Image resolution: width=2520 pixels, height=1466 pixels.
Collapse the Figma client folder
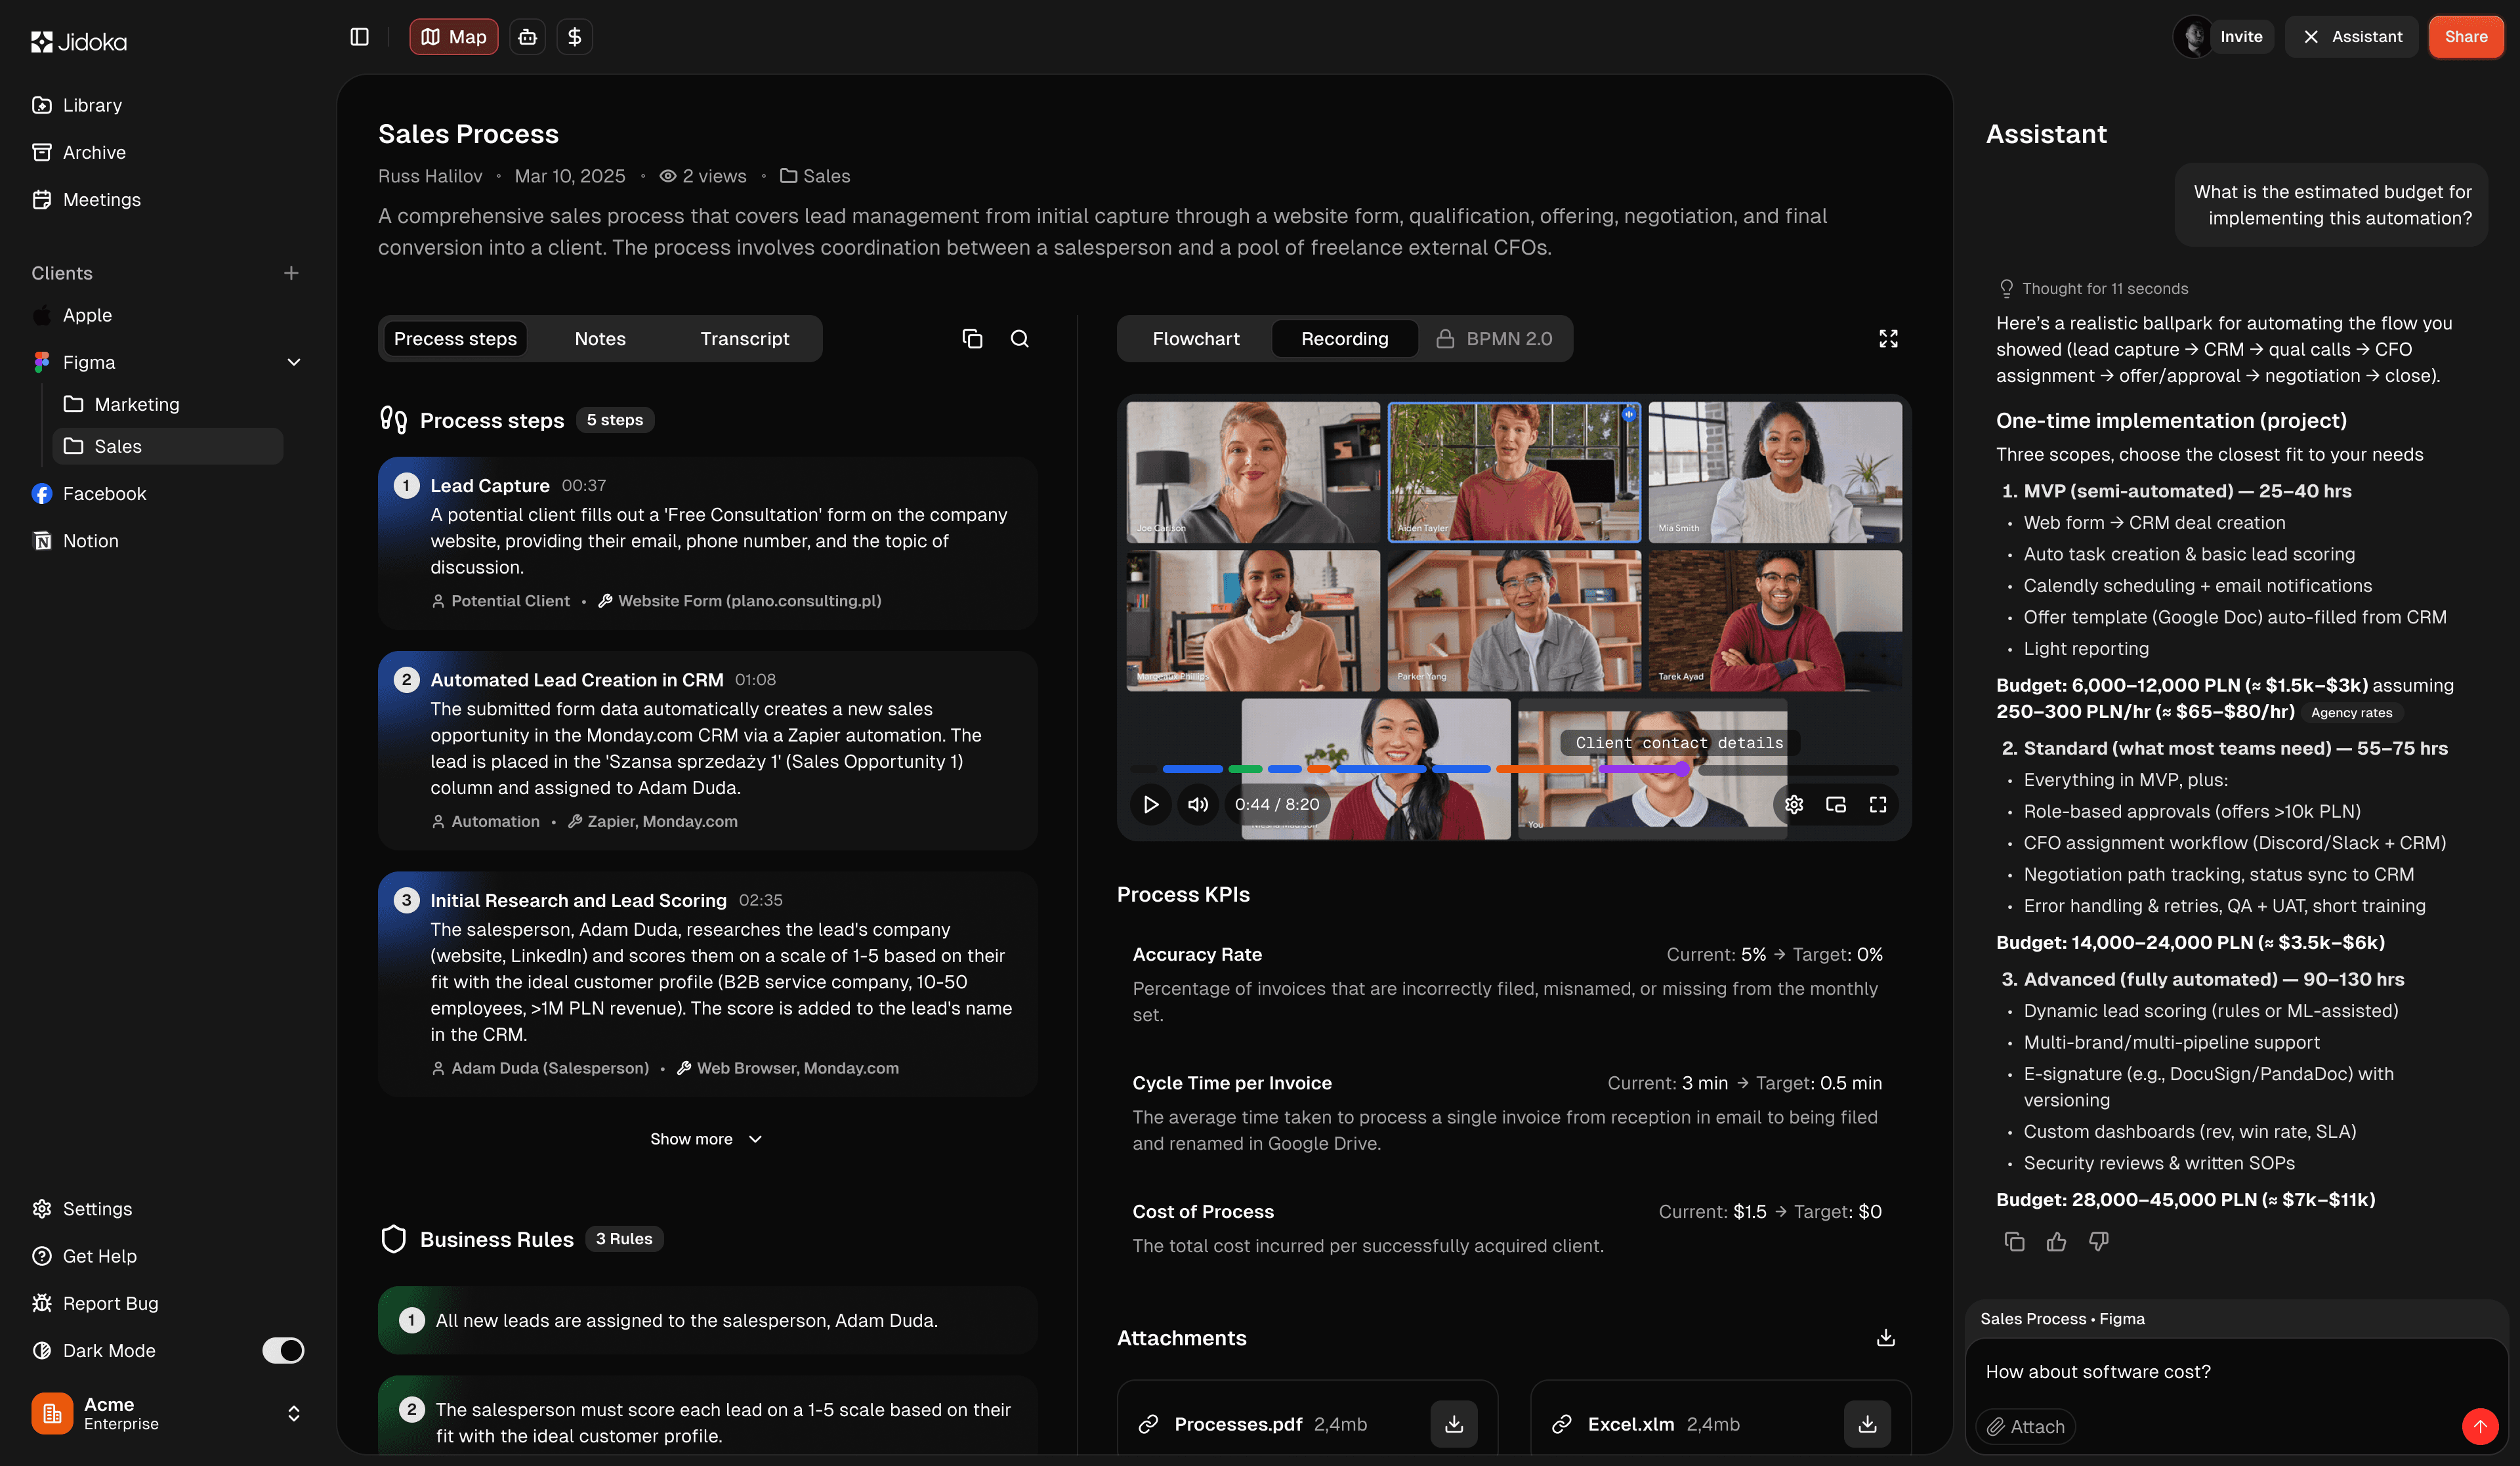coord(293,362)
